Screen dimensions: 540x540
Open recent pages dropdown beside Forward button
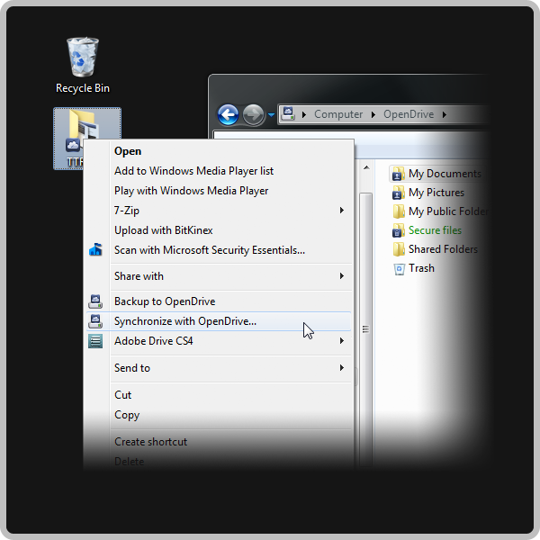pyautogui.click(x=271, y=114)
